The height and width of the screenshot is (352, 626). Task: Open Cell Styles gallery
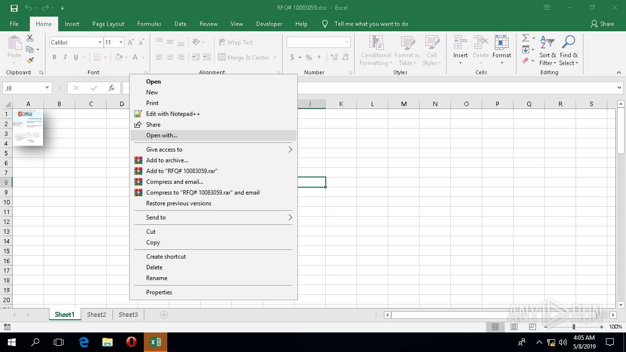431,50
